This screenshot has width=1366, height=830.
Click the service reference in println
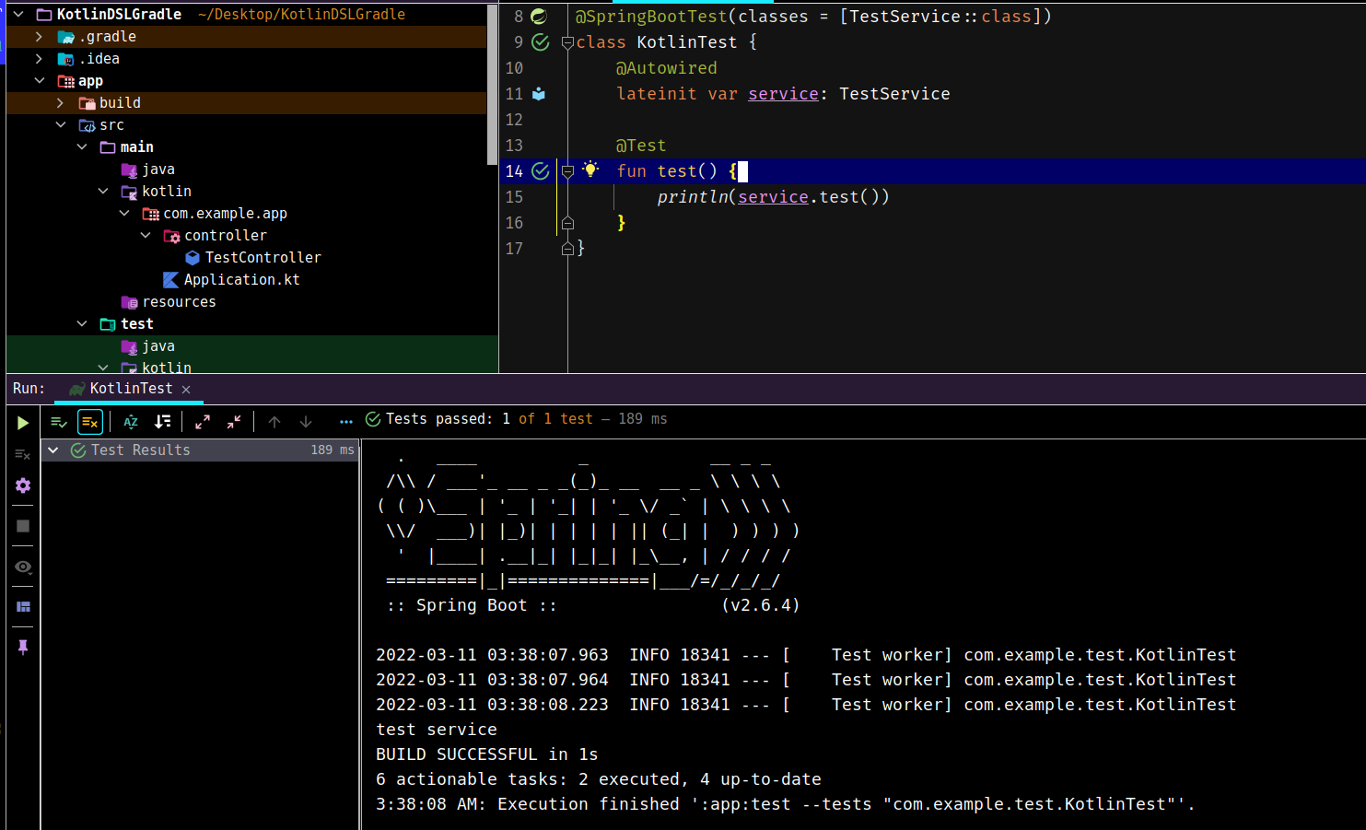click(773, 197)
